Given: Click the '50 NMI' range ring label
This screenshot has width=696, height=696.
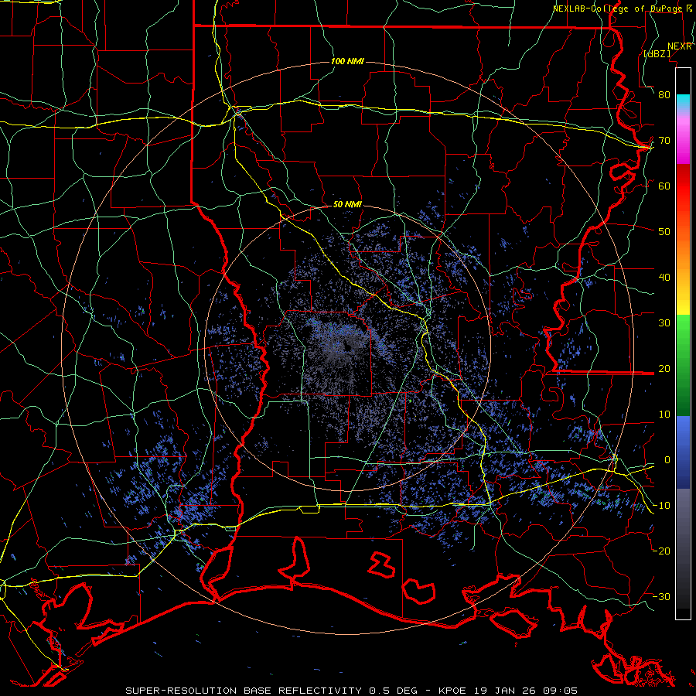Looking at the screenshot, I should coord(347,205).
